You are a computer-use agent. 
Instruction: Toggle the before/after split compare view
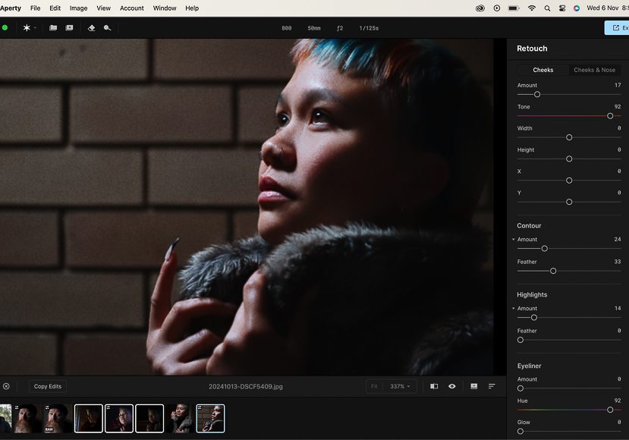click(x=434, y=386)
